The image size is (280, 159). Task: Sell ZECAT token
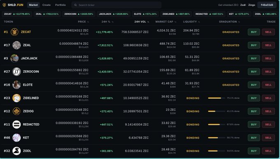coord(268,32)
